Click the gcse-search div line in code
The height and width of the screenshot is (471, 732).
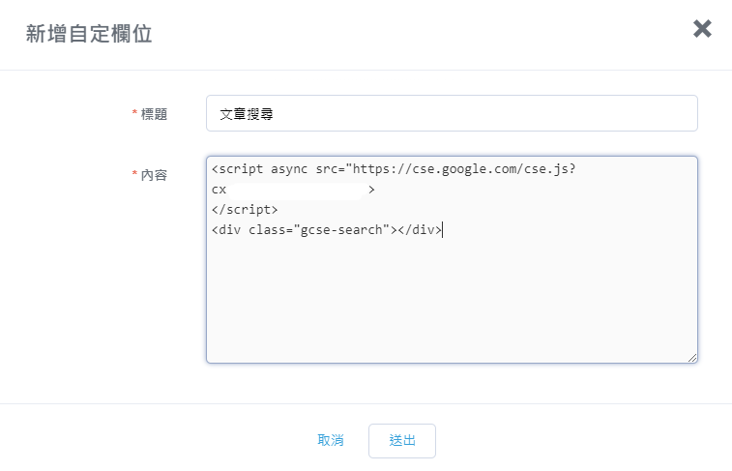[326, 229]
